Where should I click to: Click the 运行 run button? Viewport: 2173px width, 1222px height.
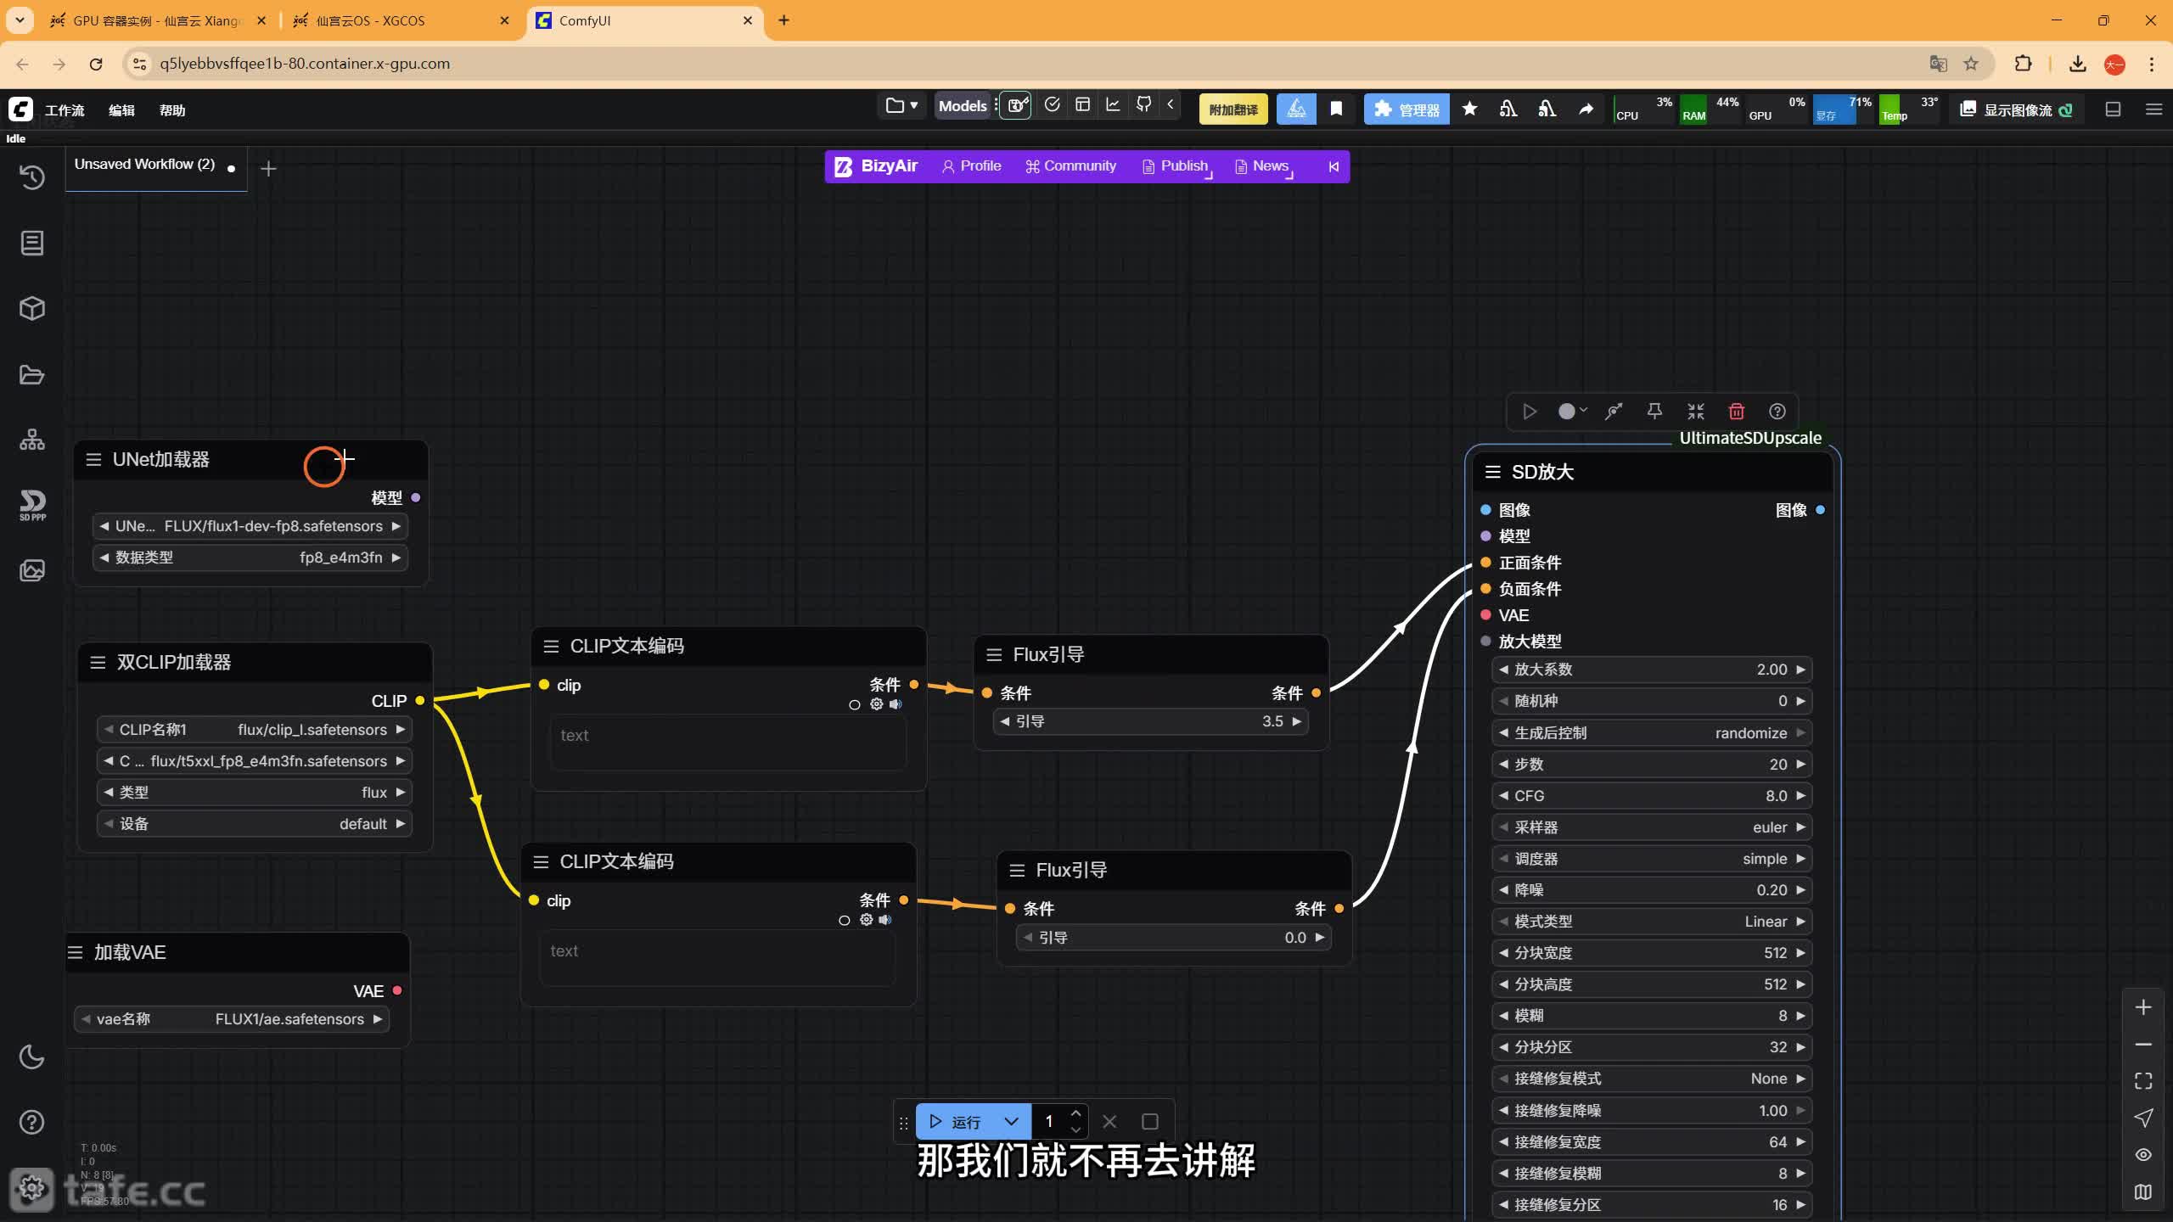[x=957, y=1122]
